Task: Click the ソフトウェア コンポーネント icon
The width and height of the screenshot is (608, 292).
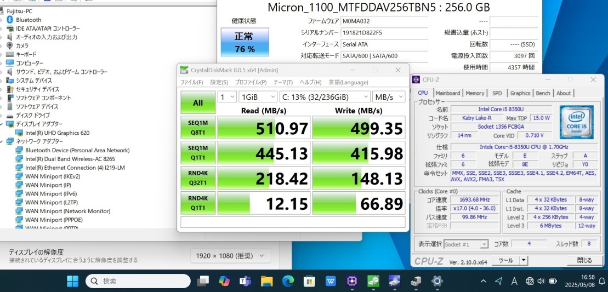Action: (x=10, y=98)
